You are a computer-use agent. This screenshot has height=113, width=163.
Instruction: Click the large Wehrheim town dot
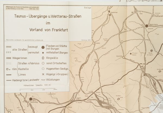click(x=147, y=26)
